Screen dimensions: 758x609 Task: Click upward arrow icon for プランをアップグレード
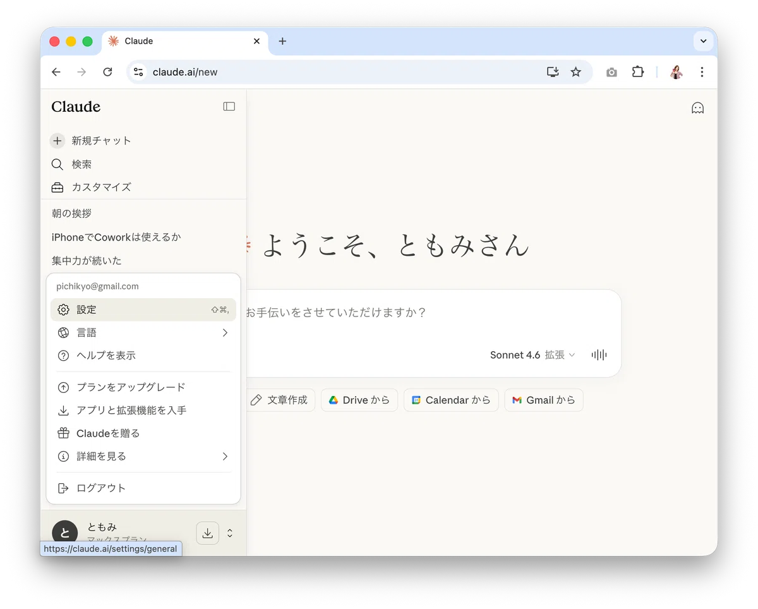[x=63, y=387]
